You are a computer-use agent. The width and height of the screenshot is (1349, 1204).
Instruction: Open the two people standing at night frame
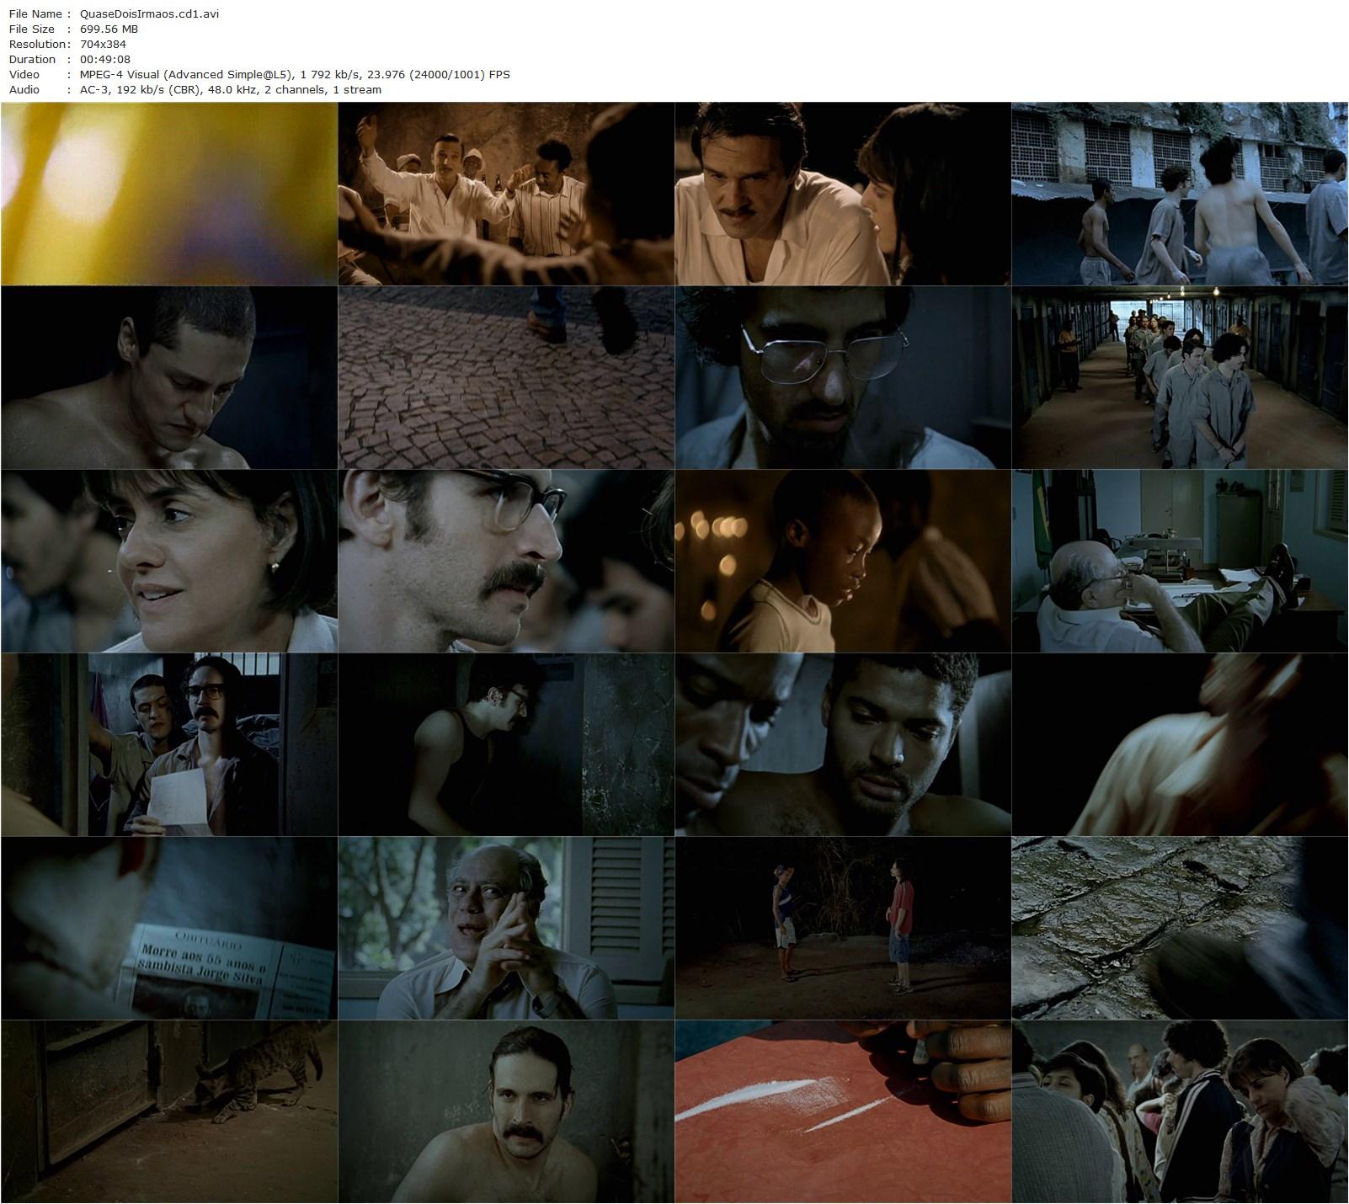coord(842,928)
